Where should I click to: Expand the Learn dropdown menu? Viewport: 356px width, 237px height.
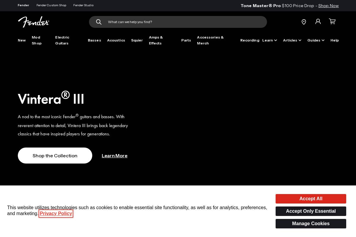270,40
